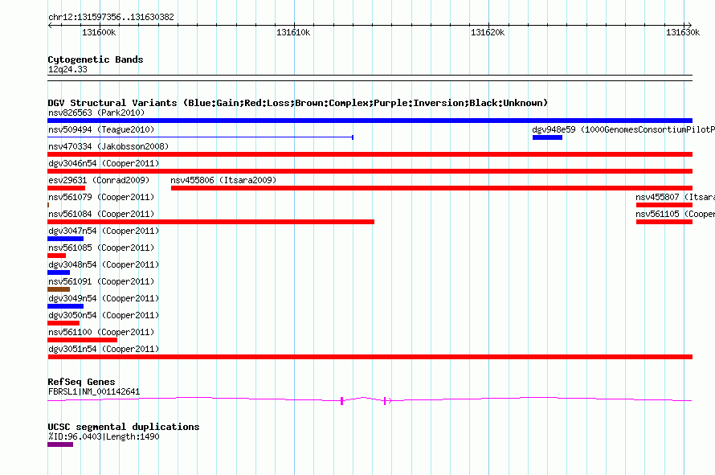Click the nsv455807 red variant bar

coord(664,205)
